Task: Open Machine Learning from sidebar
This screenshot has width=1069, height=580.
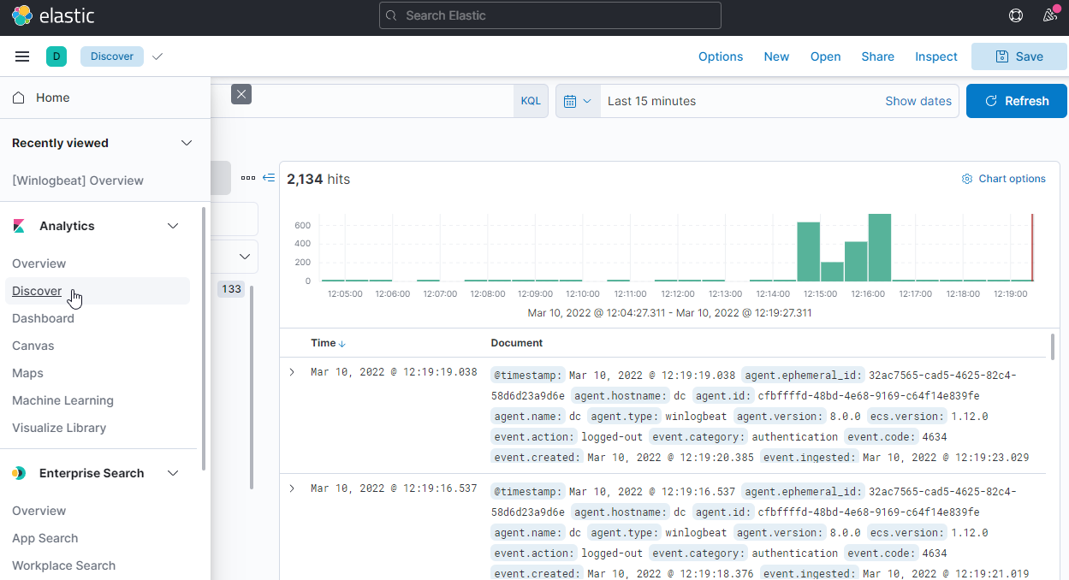Action: [x=62, y=400]
